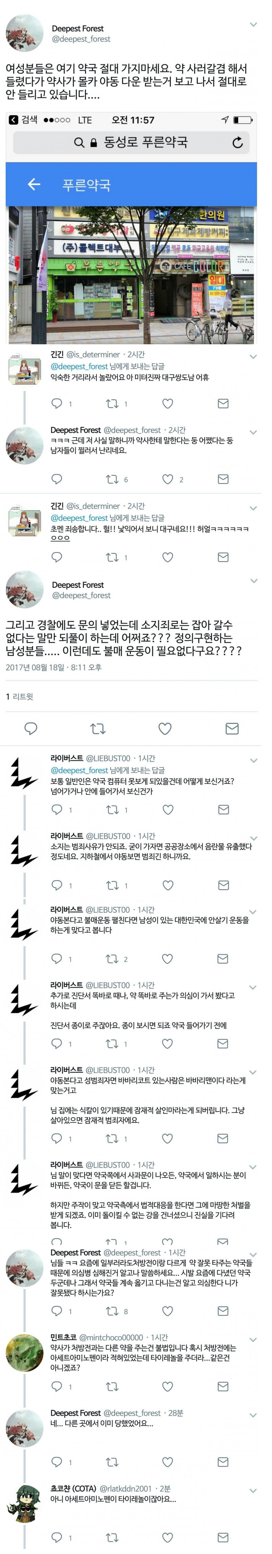Reload page with the address bar refresh icon
Viewport: 272px width, 1554px height.
(237, 142)
